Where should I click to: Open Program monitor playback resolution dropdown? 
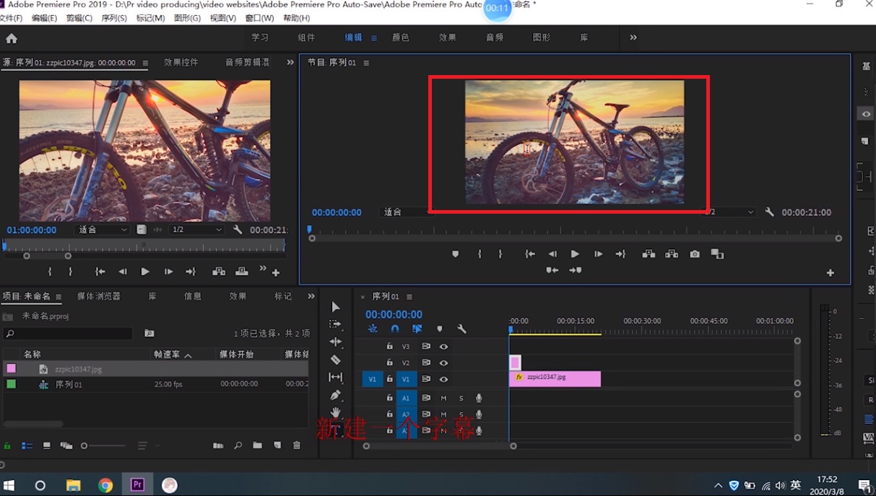729,212
